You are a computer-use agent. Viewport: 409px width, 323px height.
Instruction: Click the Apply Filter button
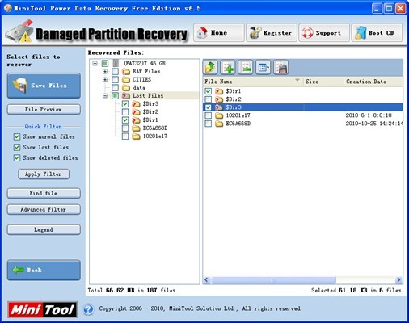pyautogui.click(x=44, y=174)
